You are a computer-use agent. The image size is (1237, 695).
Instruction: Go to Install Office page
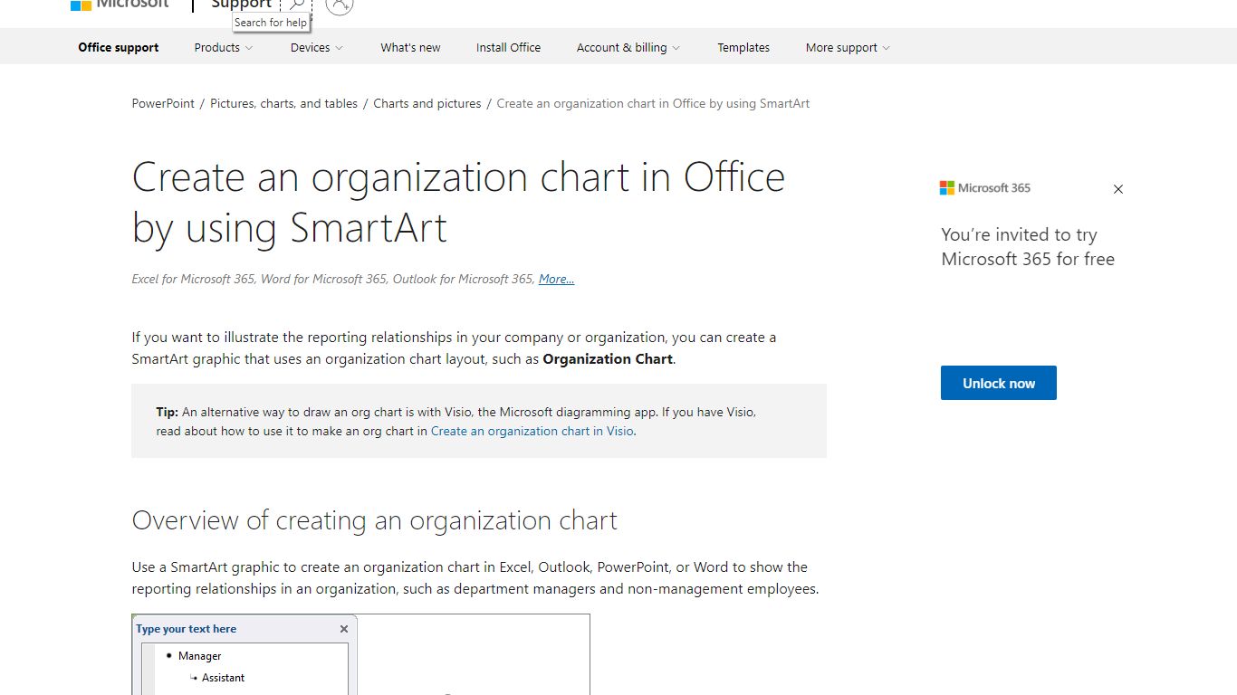pyautogui.click(x=508, y=48)
